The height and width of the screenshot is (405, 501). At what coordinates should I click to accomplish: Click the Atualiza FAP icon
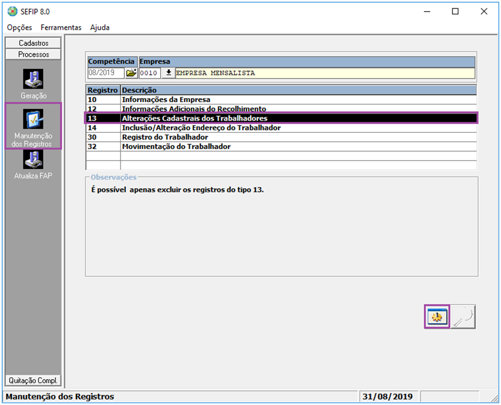point(33,160)
